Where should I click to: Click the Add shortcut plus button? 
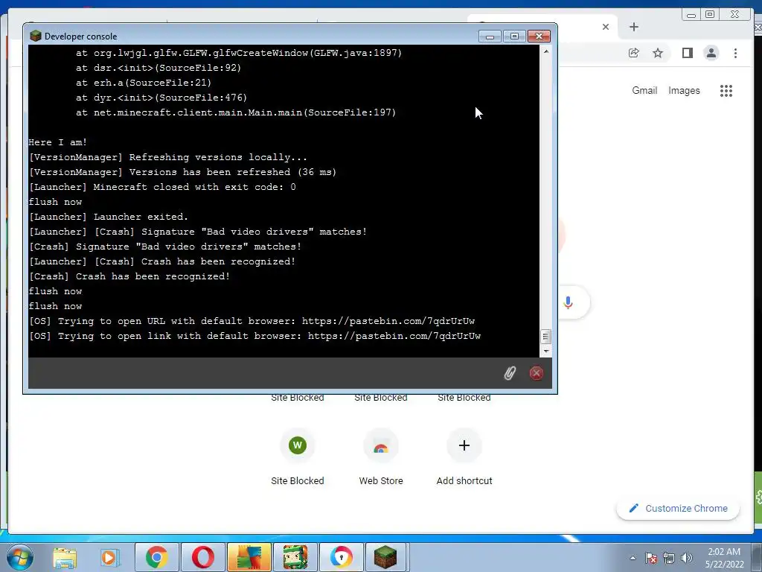464,445
